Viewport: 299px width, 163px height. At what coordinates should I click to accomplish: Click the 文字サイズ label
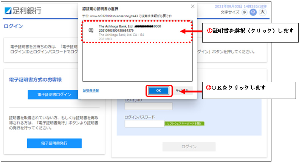point(230,12)
